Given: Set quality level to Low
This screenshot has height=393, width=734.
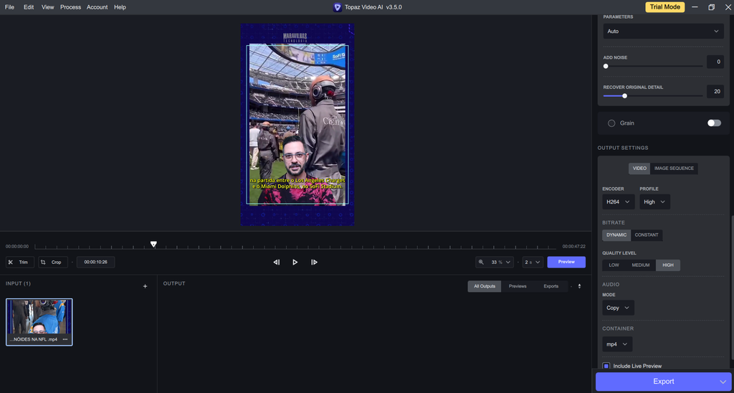Looking at the screenshot, I should [x=614, y=265].
